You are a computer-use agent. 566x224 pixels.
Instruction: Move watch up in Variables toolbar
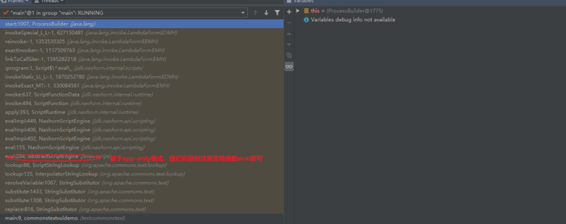(289, 34)
